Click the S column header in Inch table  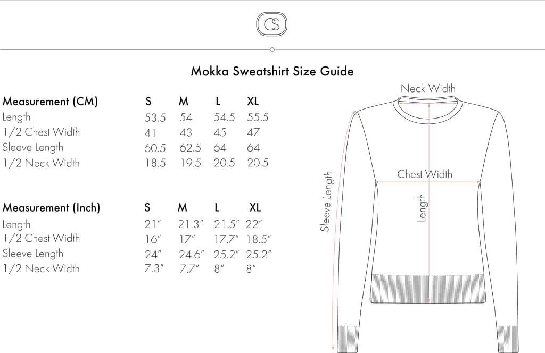(147, 208)
